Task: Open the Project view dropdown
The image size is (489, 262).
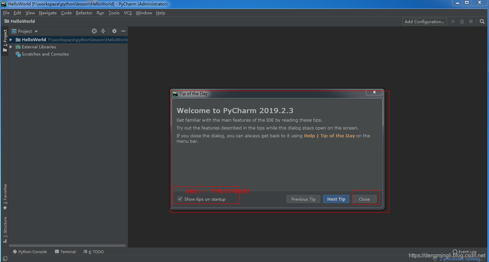Action: pyautogui.click(x=25, y=31)
